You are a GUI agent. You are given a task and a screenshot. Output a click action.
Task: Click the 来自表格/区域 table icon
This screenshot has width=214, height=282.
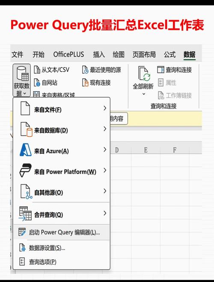coord(36,95)
